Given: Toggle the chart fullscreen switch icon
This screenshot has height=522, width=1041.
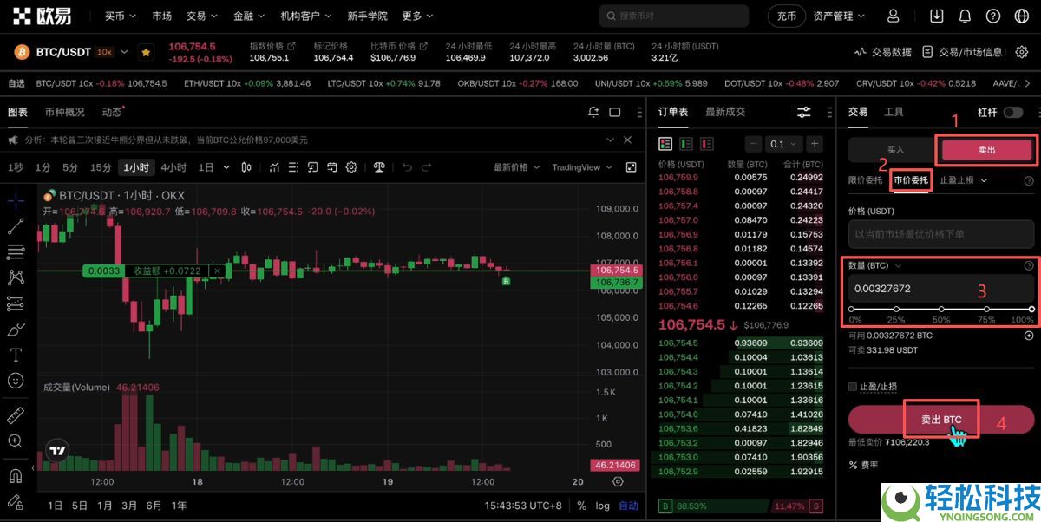Looking at the screenshot, I should click(x=616, y=112).
